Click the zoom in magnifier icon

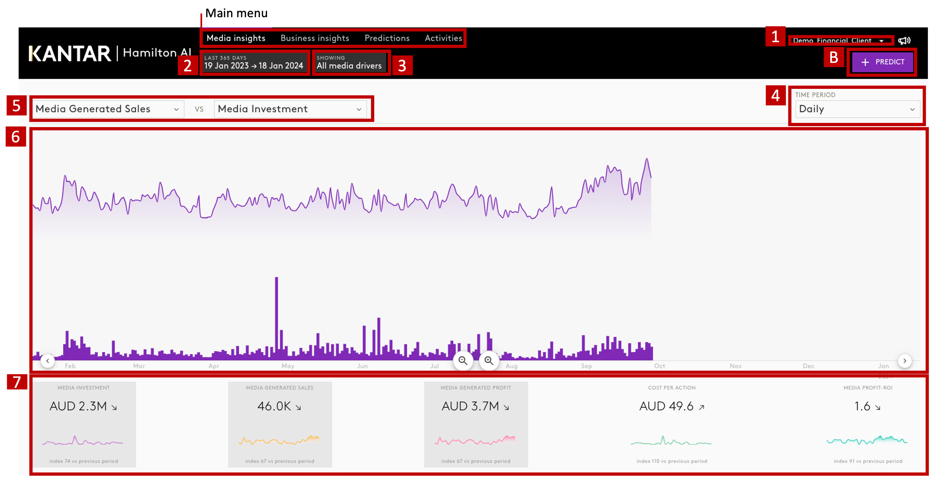point(489,360)
